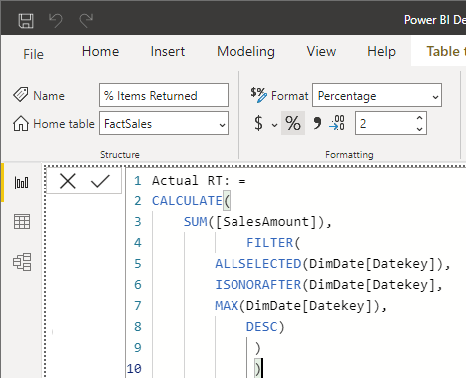The height and width of the screenshot is (378, 466).
Task: Expand currency format dropdown arrow
Action: coord(274,125)
